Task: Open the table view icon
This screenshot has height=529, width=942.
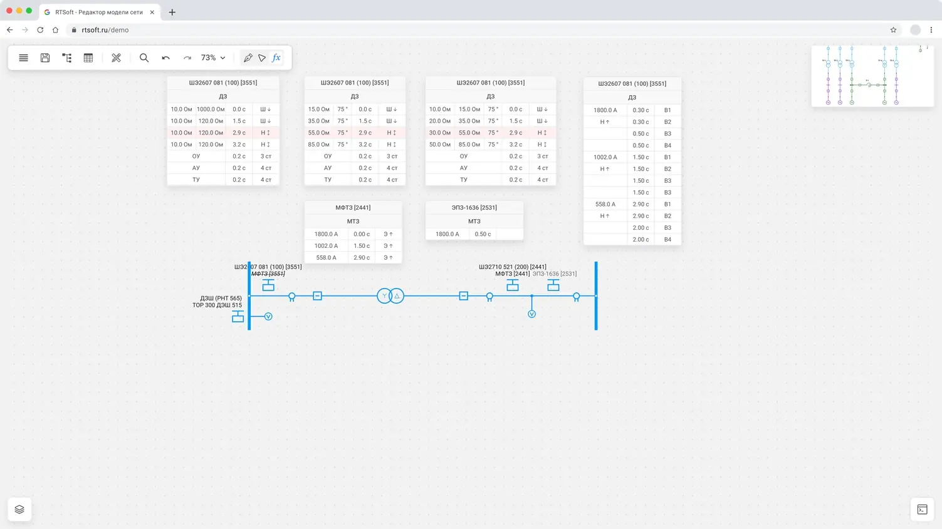Action: [88, 58]
